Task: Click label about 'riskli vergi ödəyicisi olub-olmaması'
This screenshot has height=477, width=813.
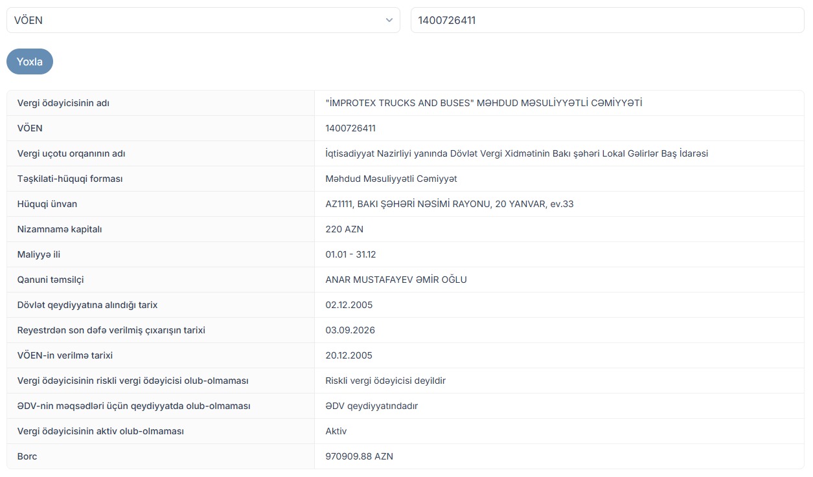Action: coord(133,381)
